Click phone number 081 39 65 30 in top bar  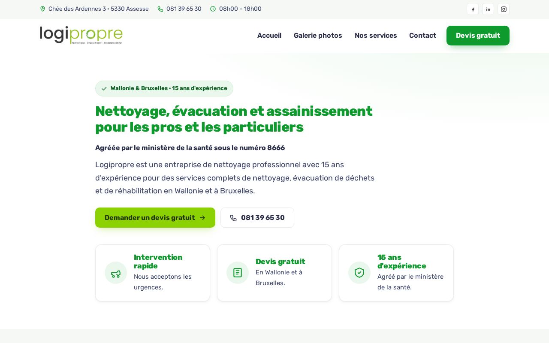pyautogui.click(x=184, y=9)
